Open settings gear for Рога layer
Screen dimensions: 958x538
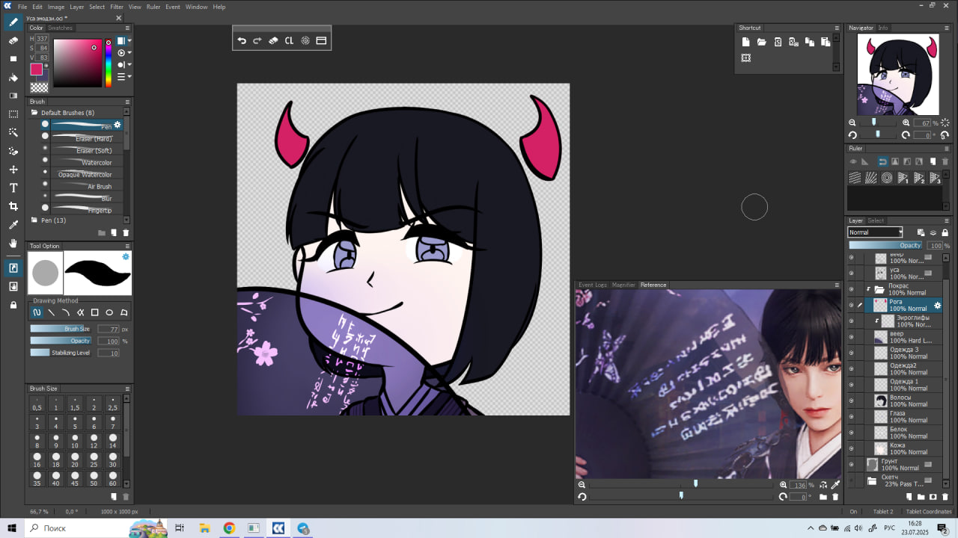937,305
